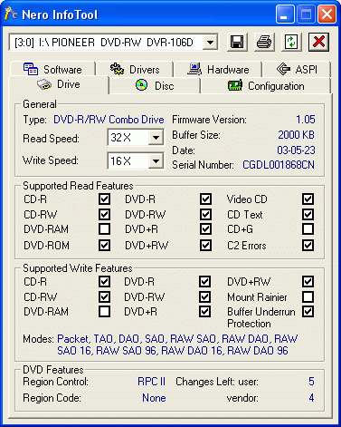341x427 pixels.
Task: Expand the drive selection dropdown
Action: click(x=210, y=42)
